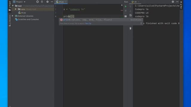The width and height of the screenshot is (191, 107).
Task: Hide the Project panel with minus icon
Action: click(x=52, y=2)
